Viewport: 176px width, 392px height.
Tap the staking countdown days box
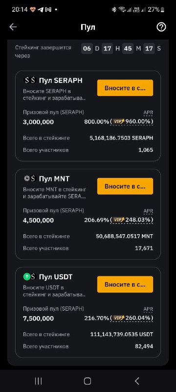tap(87, 48)
